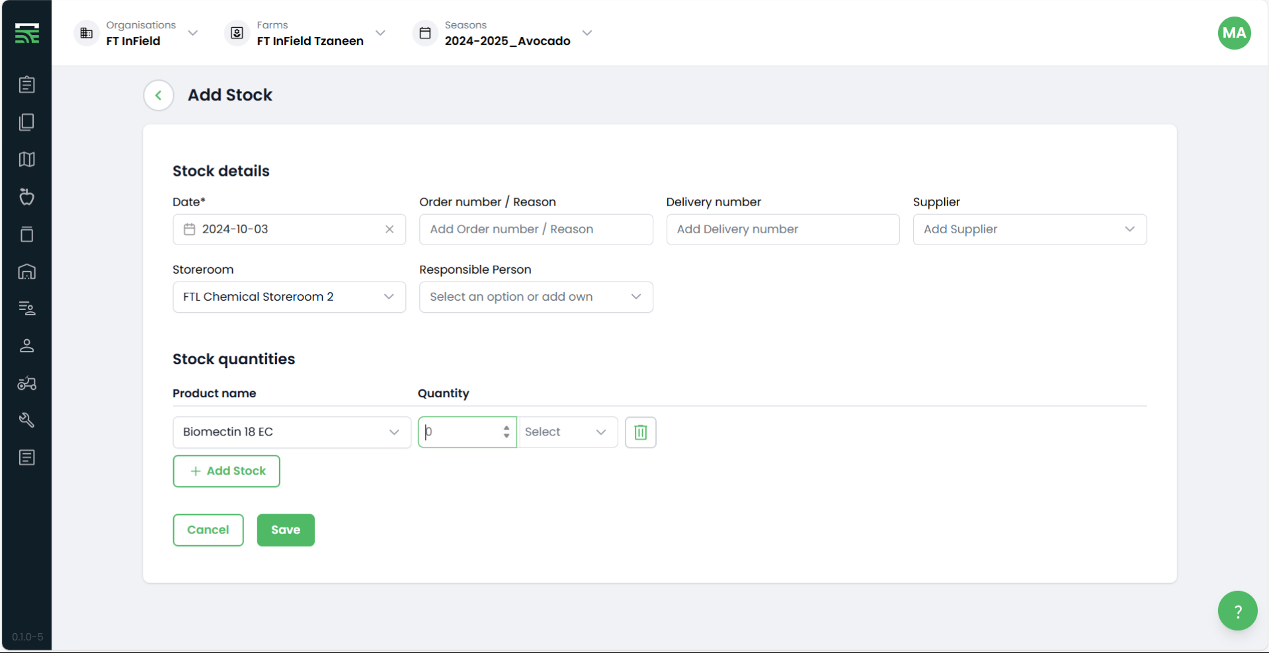
Task: Open the Supplier dropdown
Action: [x=1030, y=229]
